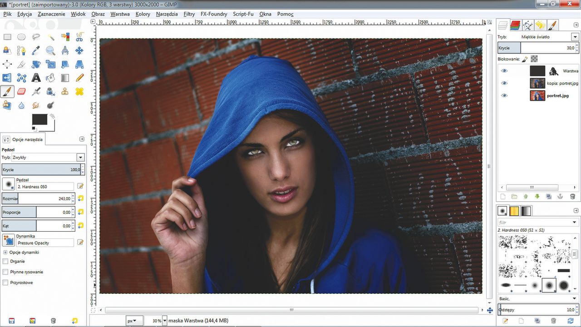Select the Rotate tool

[36, 64]
